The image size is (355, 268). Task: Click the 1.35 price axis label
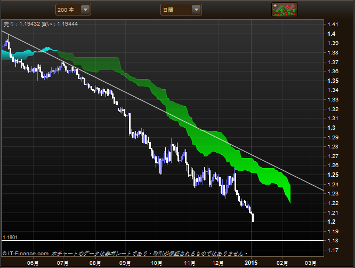333,81
